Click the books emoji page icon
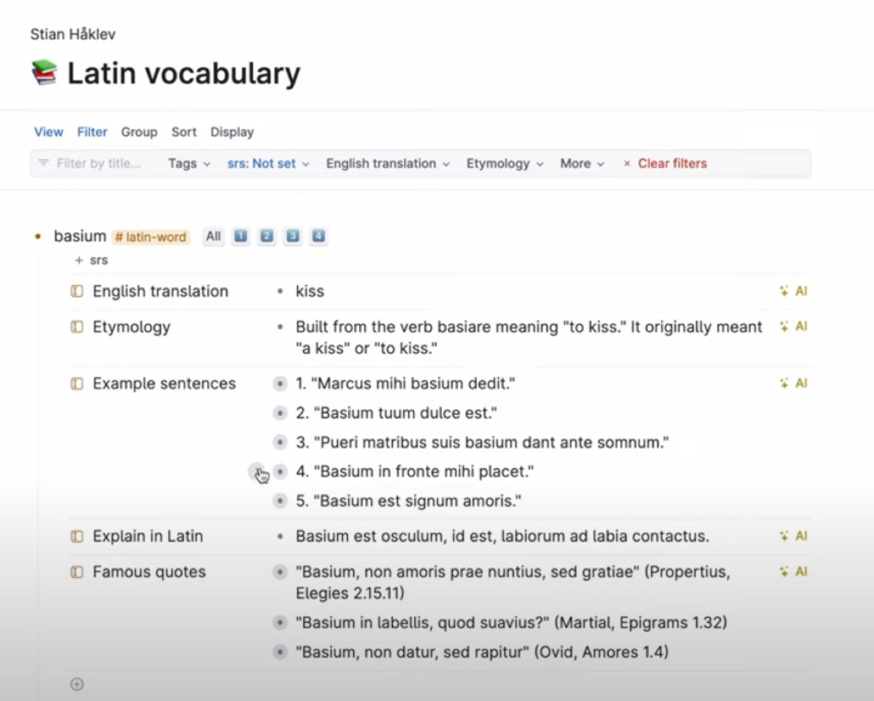 [44, 72]
